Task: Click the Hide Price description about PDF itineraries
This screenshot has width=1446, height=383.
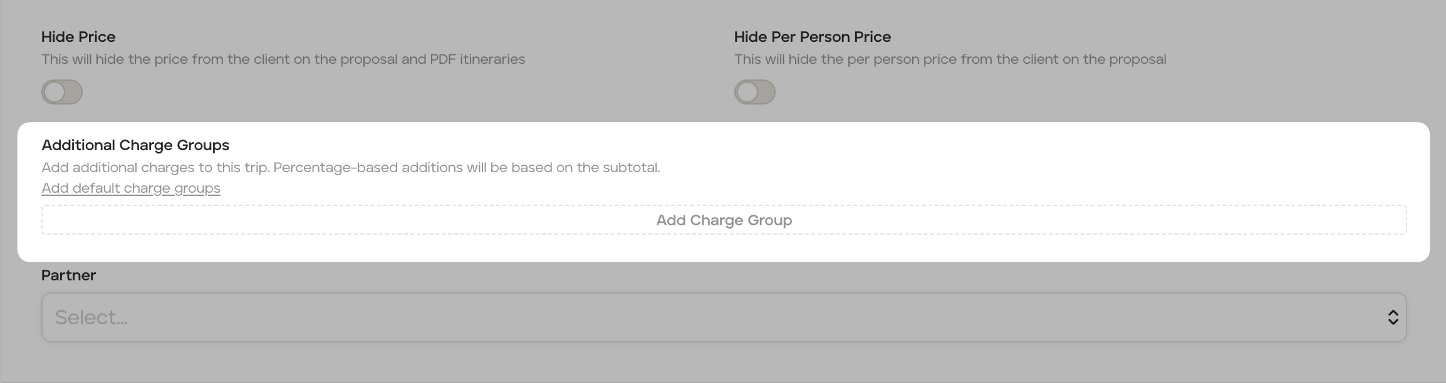Action: (x=283, y=59)
